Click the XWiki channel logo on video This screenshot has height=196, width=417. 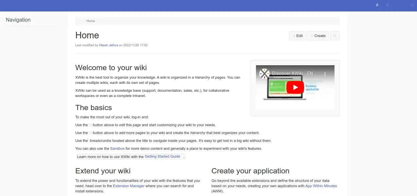point(264,74)
